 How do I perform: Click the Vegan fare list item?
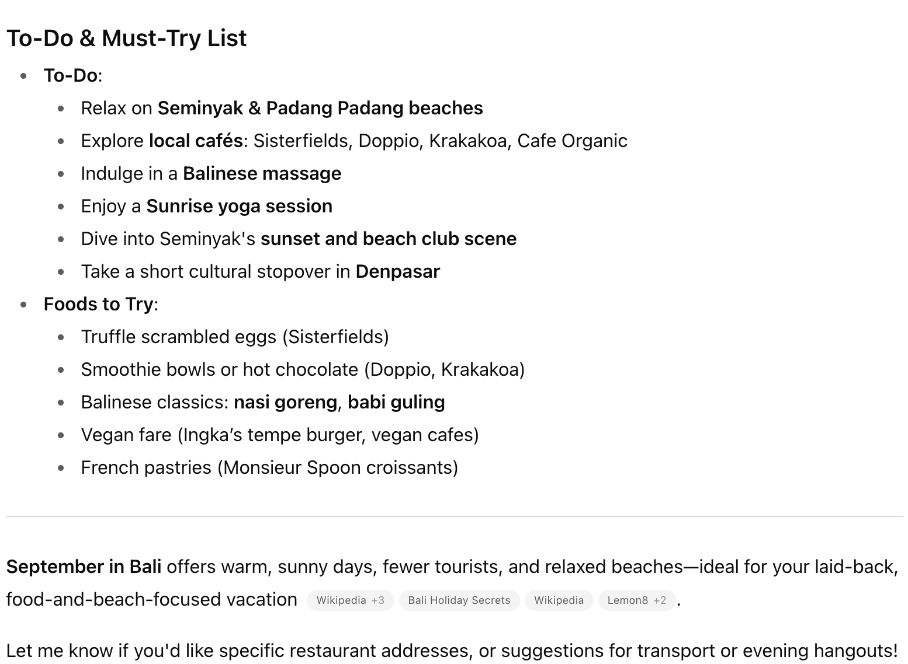(x=280, y=435)
